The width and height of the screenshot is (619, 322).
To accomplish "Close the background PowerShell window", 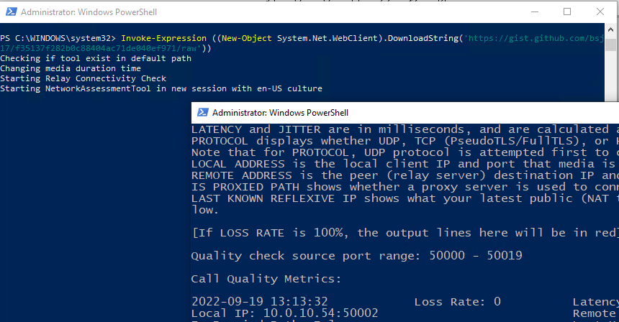I will (600, 11).
